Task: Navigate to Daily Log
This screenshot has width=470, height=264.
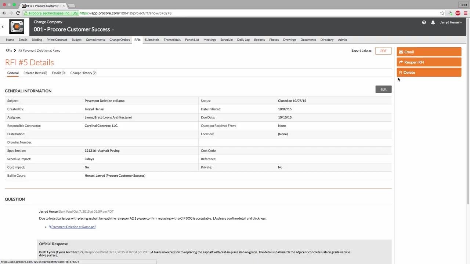Action: tap(243, 40)
